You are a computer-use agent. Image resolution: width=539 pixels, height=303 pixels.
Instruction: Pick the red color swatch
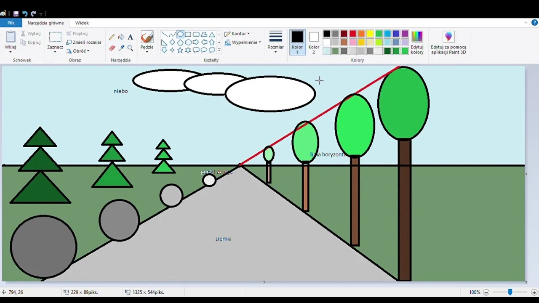[x=353, y=34]
